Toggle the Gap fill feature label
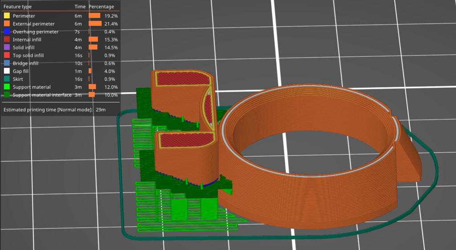 [20, 71]
